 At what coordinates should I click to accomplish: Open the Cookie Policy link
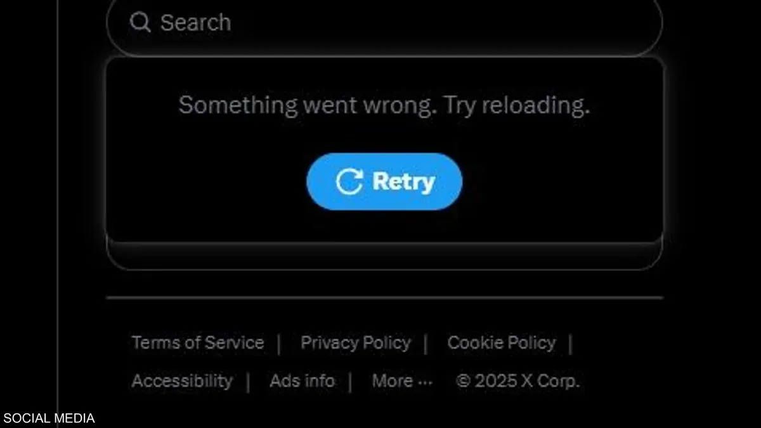click(x=502, y=343)
